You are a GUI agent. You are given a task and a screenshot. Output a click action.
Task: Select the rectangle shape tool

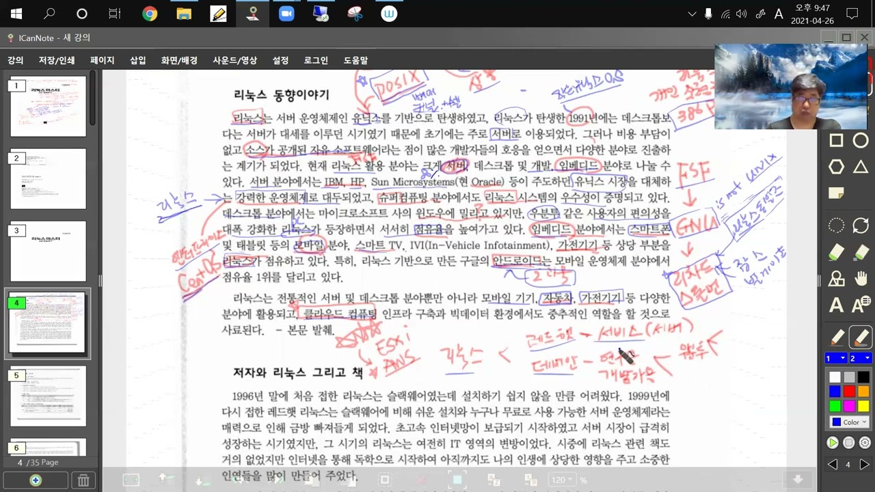tap(836, 141)
